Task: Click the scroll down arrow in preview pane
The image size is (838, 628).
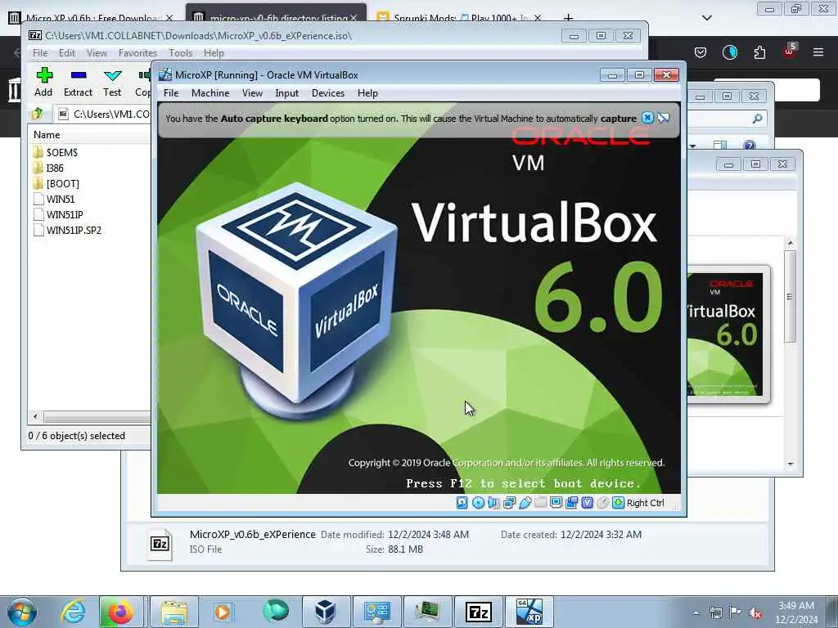Action: click(791, 464)
